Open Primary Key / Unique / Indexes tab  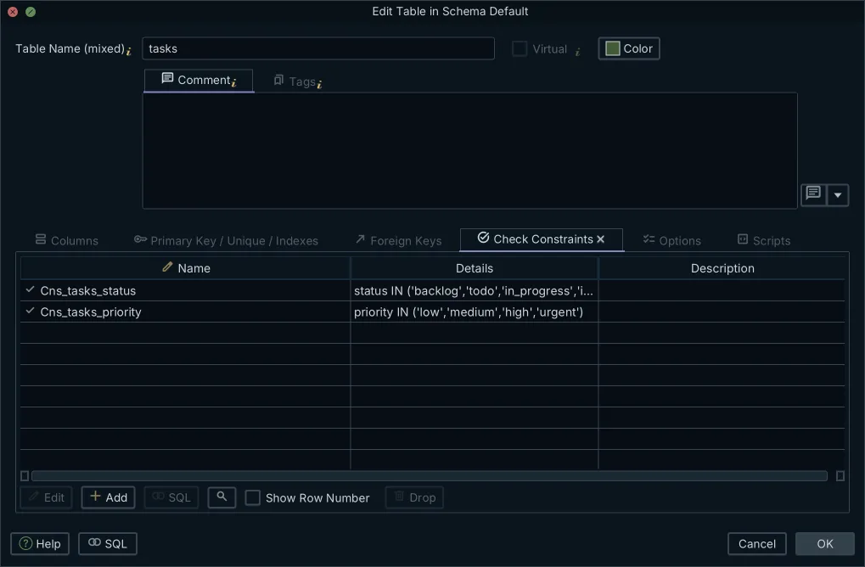point(226,240)
